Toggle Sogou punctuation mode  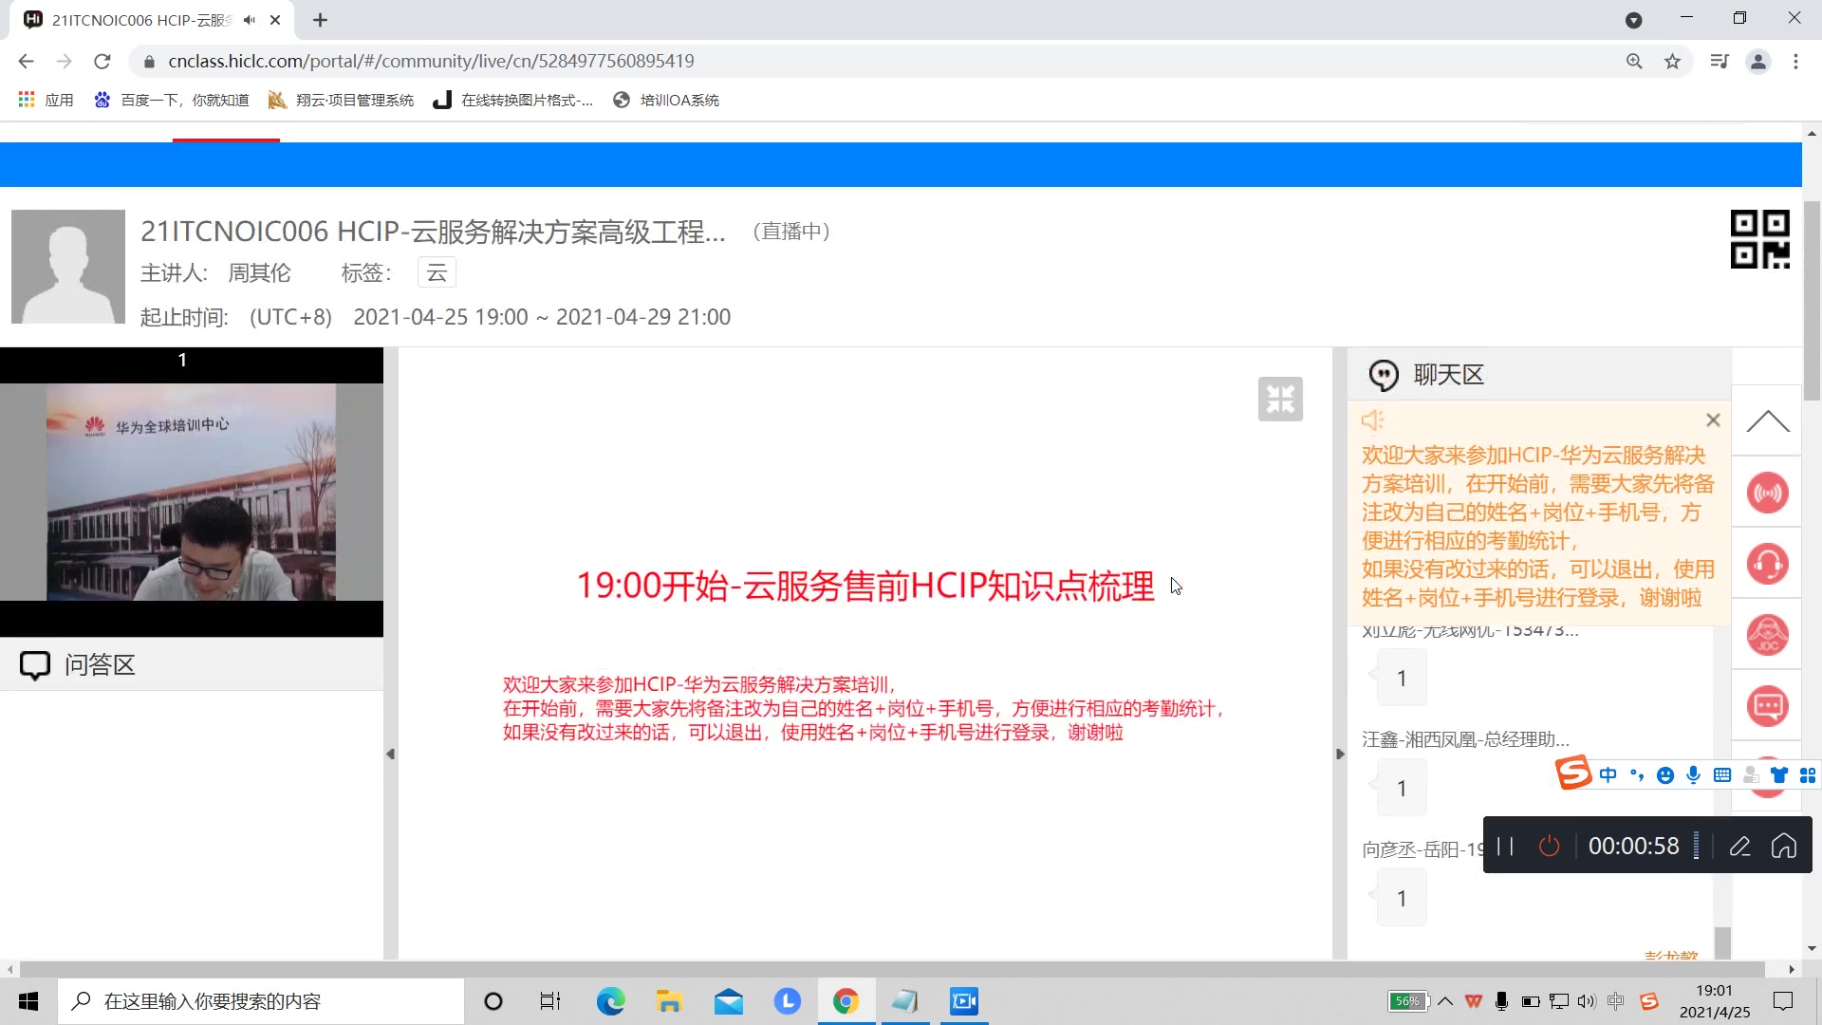tap(1637, 775)
